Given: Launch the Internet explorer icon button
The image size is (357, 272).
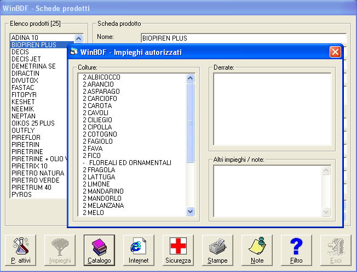Looking at the screenshot, I should coord(139,251).
